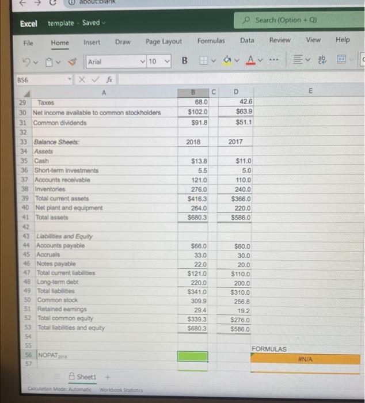The height and width of the screenshot is (403, 365).
Task: Select the column E header
Action: click(310, 91)
